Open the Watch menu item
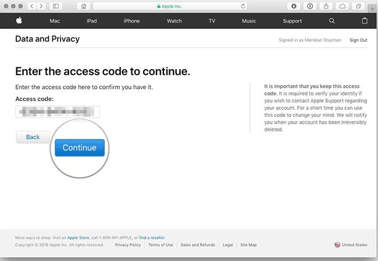The height and width of the screenshot is (261, 378). click(174, 21)
